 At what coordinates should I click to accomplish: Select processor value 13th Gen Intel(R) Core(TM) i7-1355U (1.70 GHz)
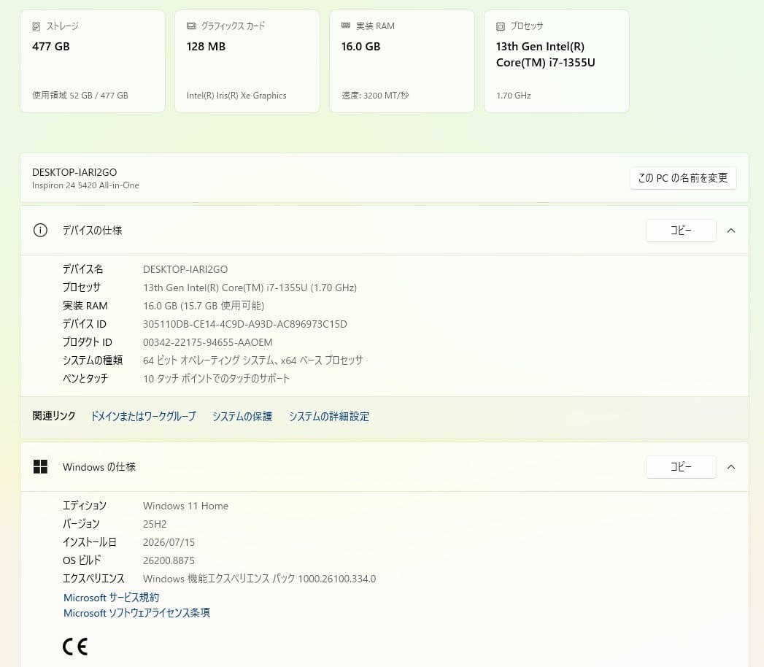point(250,288)
